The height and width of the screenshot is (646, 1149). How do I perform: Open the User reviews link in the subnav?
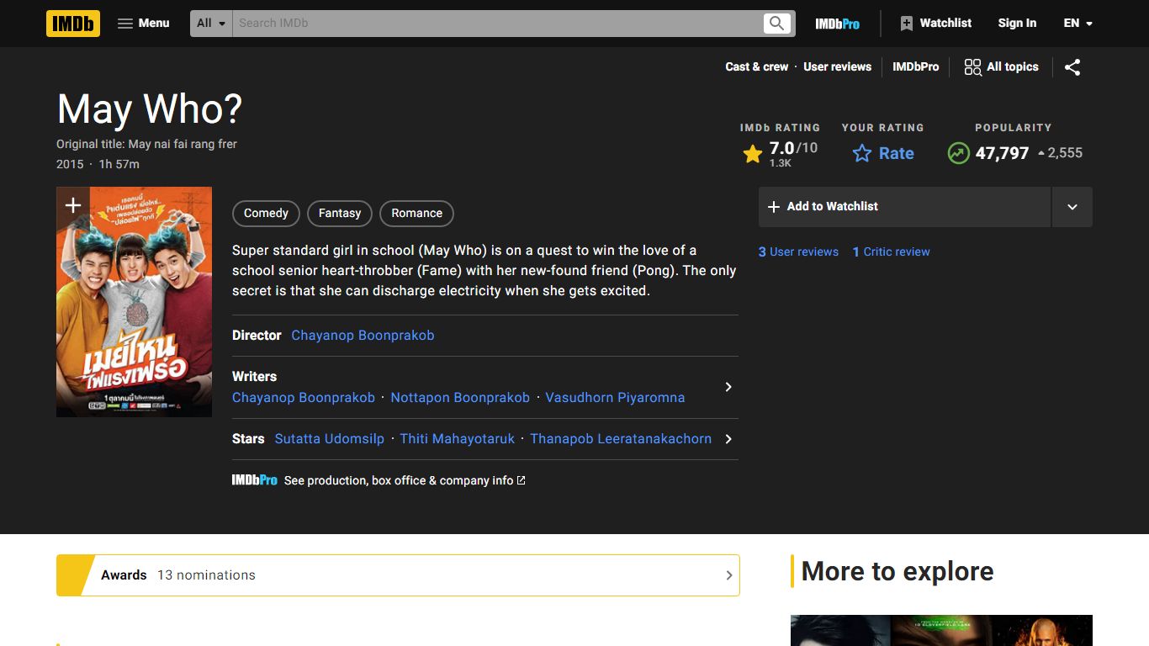pyautogui.click(x=837, y=66)
